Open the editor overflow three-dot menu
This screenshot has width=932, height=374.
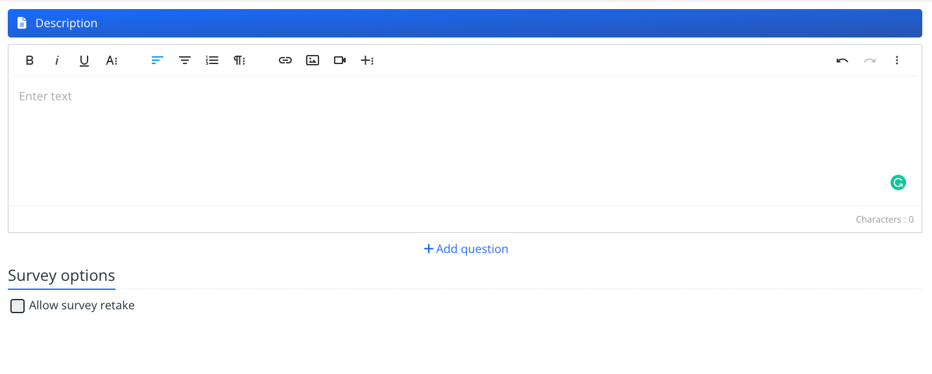897,60
